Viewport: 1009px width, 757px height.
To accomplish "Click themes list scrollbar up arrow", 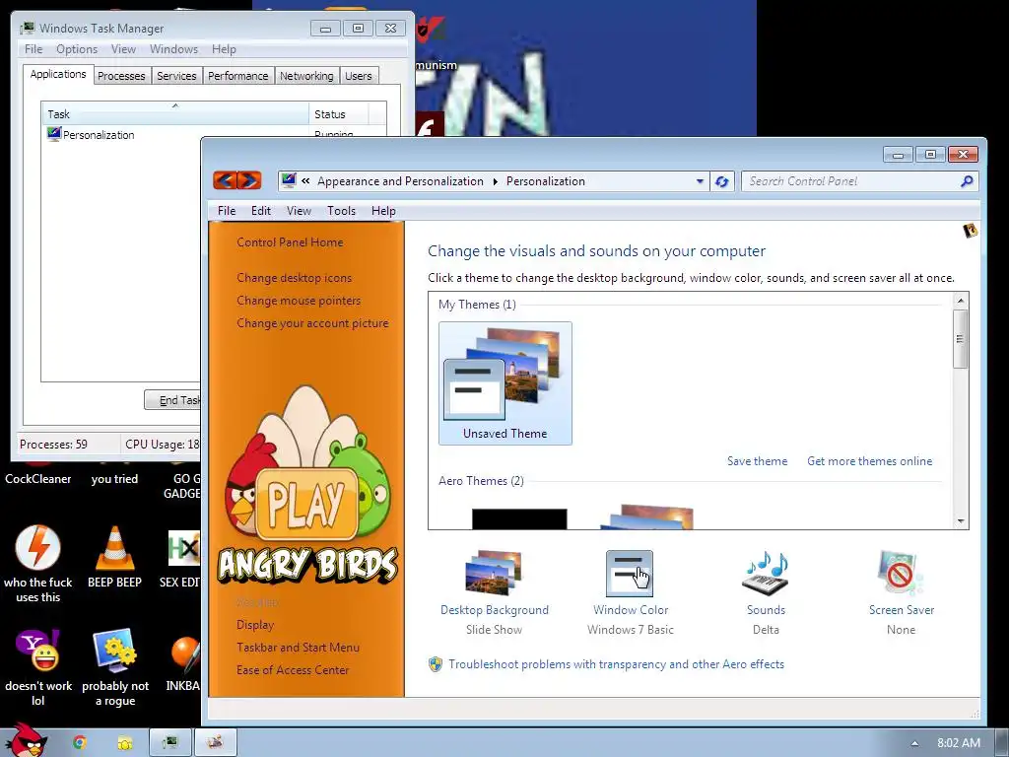I will point(961,300).
